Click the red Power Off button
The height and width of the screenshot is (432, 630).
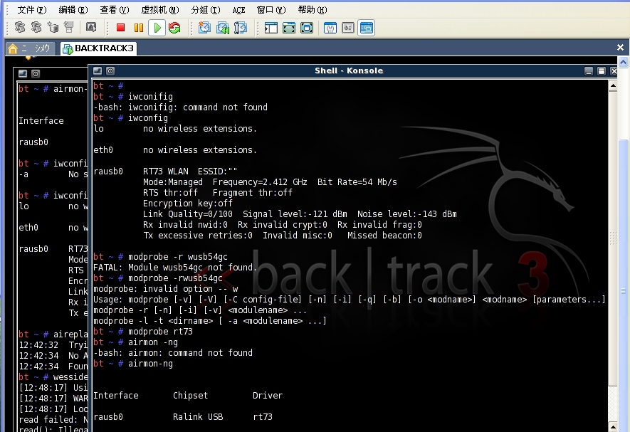[120, 28]
